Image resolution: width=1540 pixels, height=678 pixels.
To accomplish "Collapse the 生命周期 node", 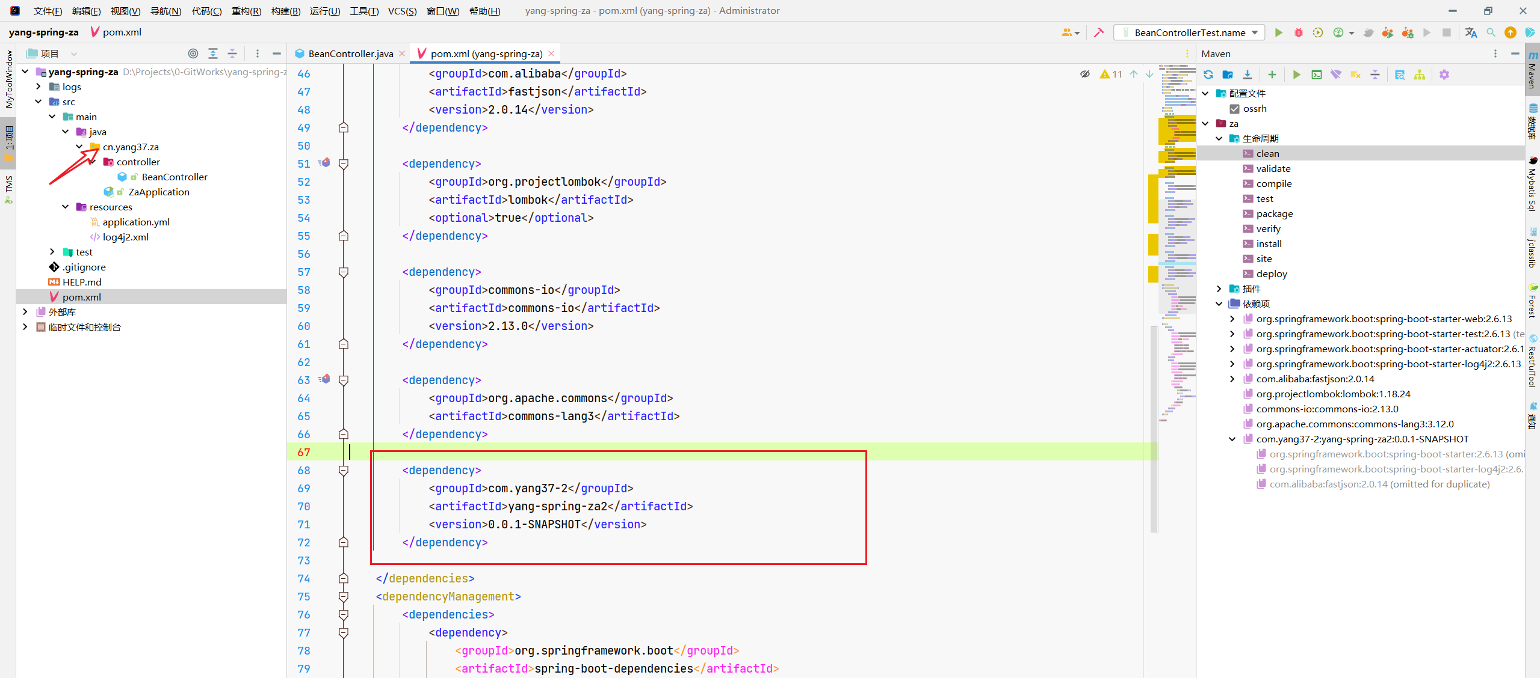I will click(x=1219, y=138).
